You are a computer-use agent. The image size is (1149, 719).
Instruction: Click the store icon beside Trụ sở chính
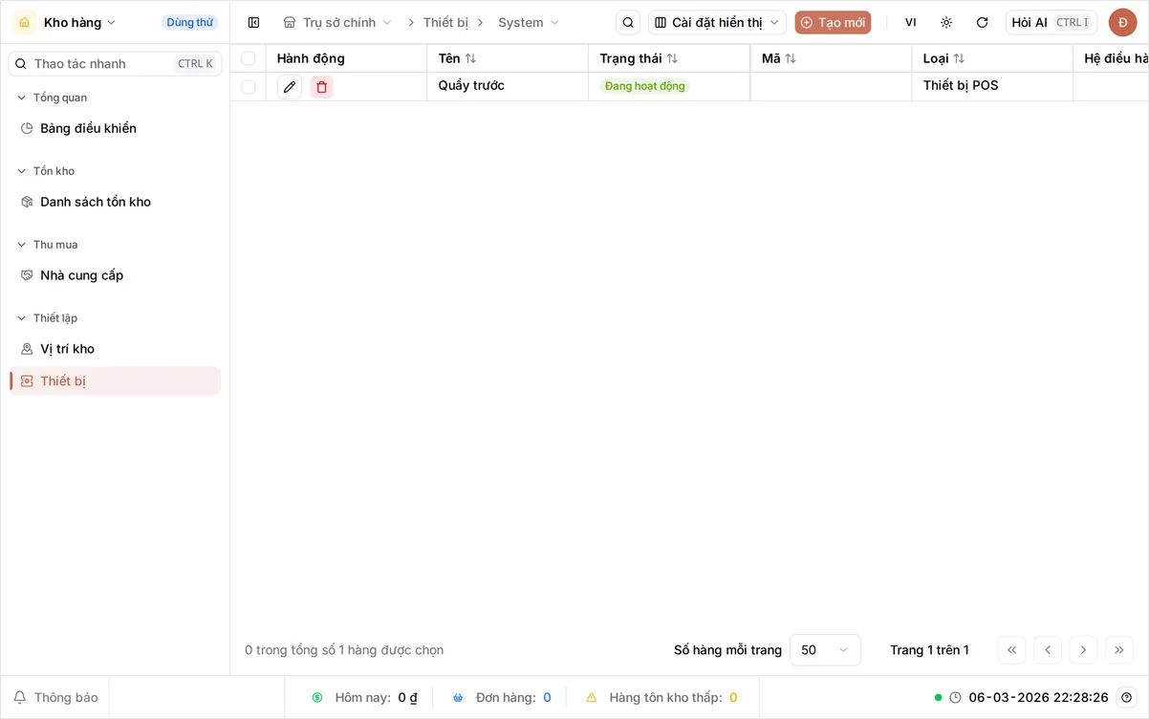pos(290,22)
